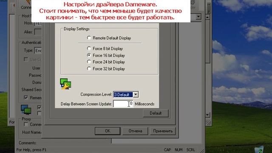Open the dropdown arrow near the top right

[198, 17]
